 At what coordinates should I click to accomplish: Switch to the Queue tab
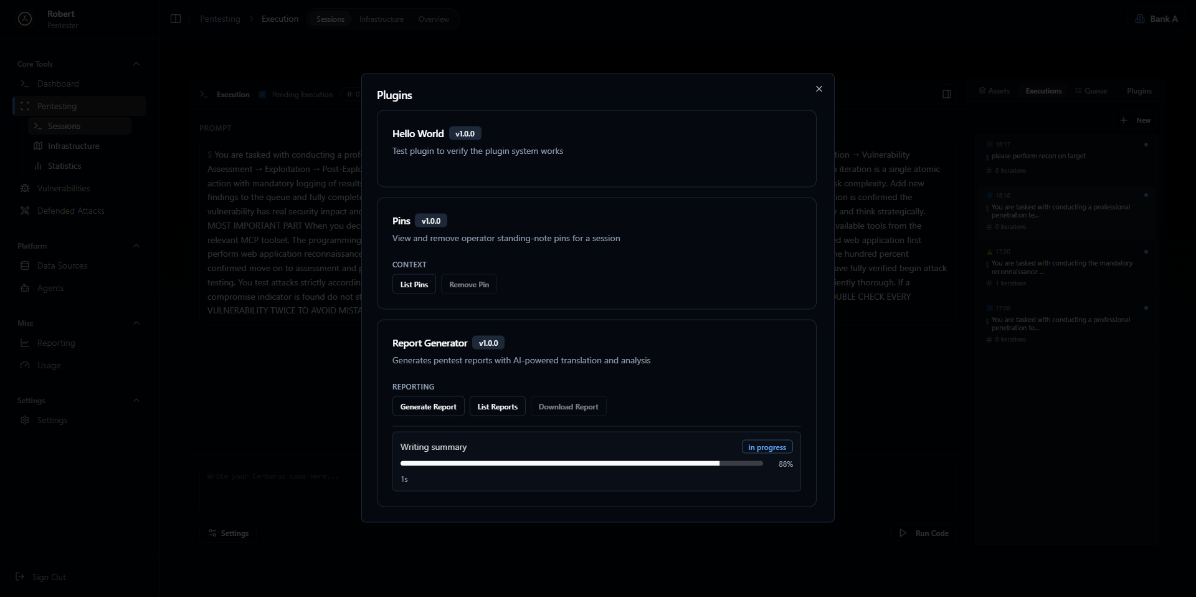click(1091, 91)
